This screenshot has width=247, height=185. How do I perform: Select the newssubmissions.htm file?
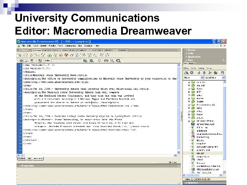tap(207, 147)
